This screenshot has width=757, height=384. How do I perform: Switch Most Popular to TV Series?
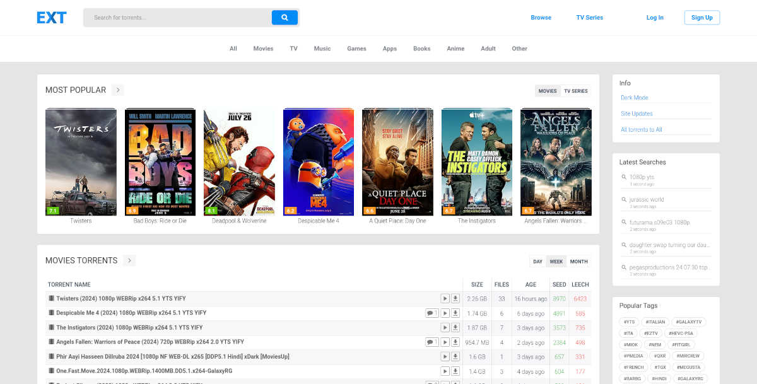click(x=575, y=91)
